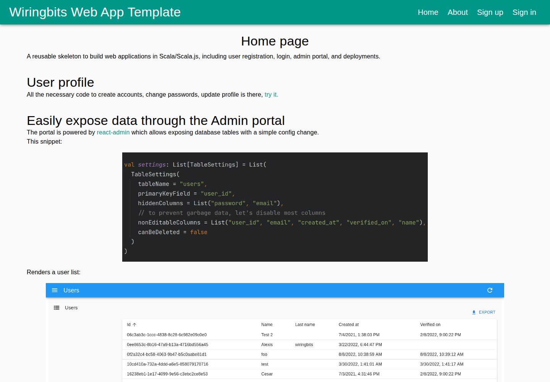Click verified date '3/30/2022, 1:41:17 AM'

point(442,364)
